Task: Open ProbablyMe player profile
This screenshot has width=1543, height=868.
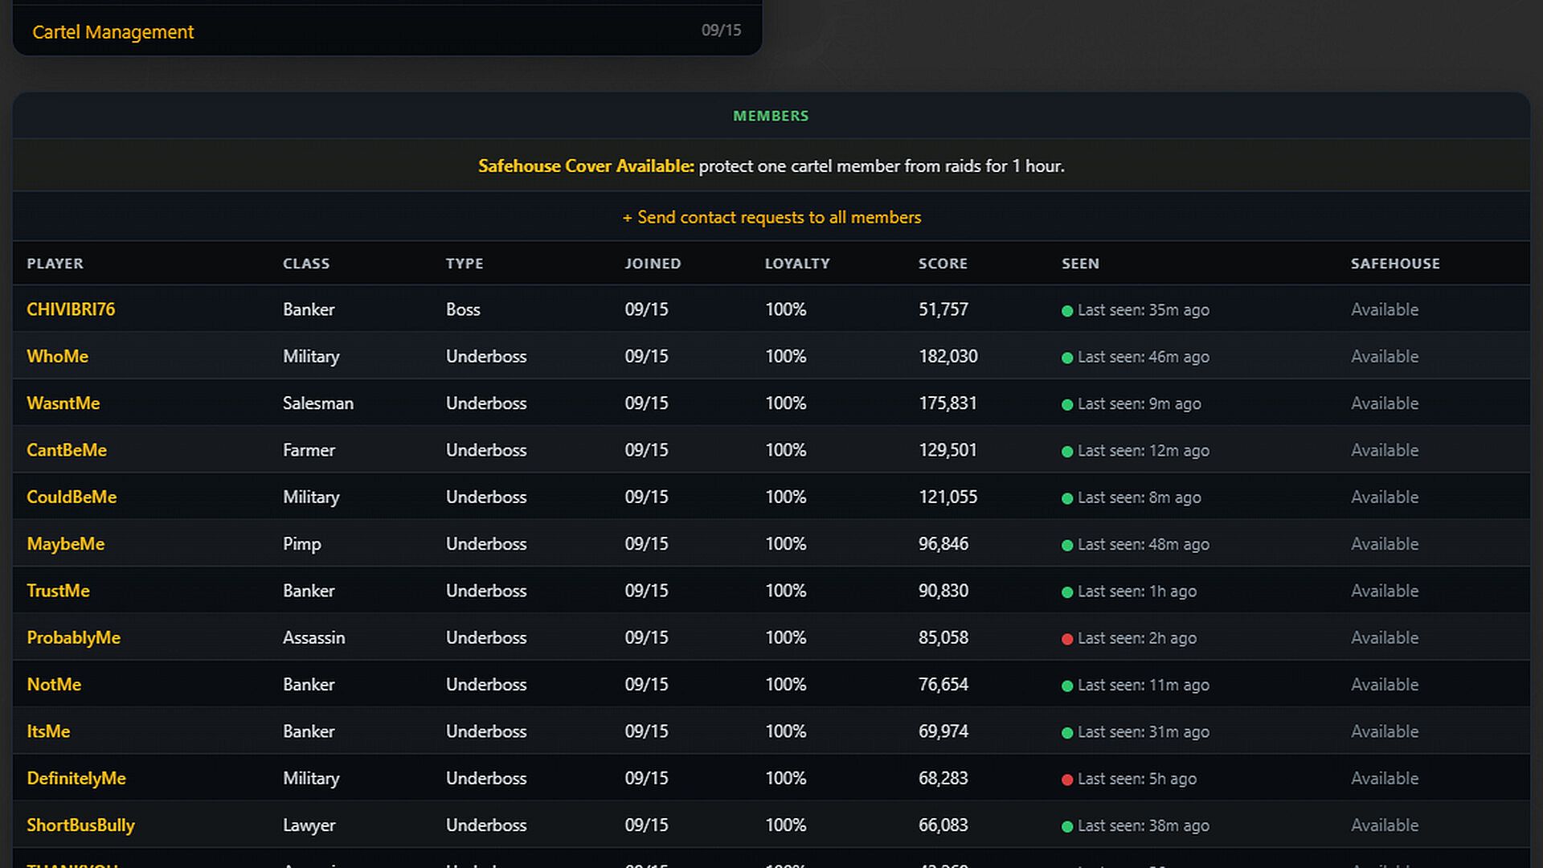Action: coord(74,637)
